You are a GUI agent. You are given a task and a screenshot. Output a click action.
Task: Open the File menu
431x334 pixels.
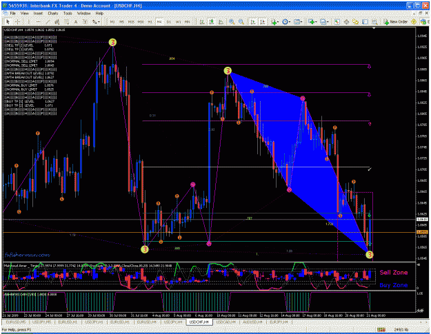pos(13,13)
